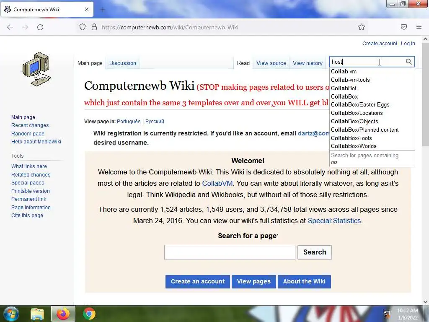429x322 pixels.
Task: Click the Create an account button
Action: pyautogui.click(x=198, y=281)
